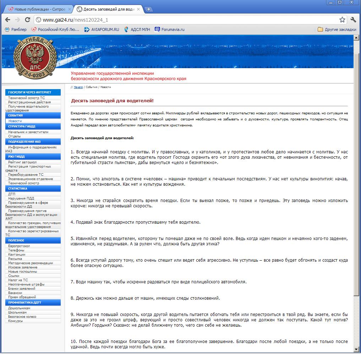The width and height of the screenshot is (361, 354).
Task: Select the 'Структура ГИБДД' section header
Action: [x=33, y=126]
